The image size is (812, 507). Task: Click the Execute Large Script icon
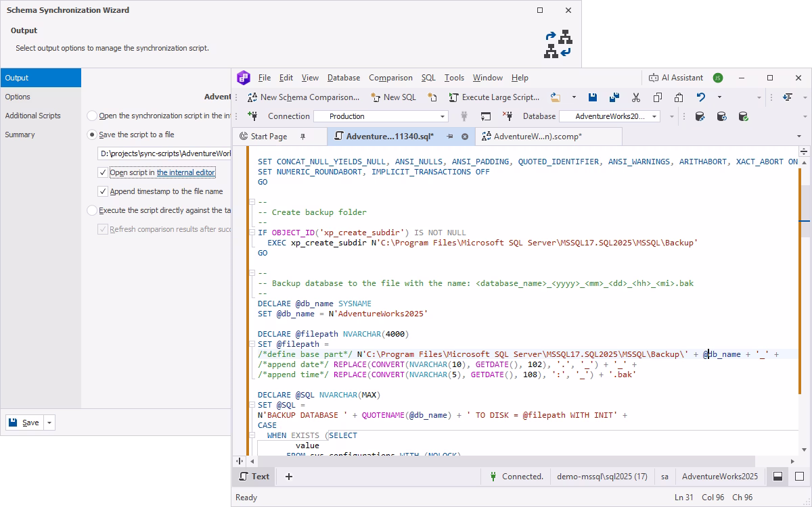coord(453,97)
